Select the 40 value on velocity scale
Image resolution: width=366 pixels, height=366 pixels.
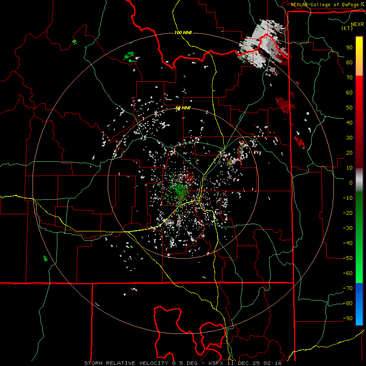(349, 123)
